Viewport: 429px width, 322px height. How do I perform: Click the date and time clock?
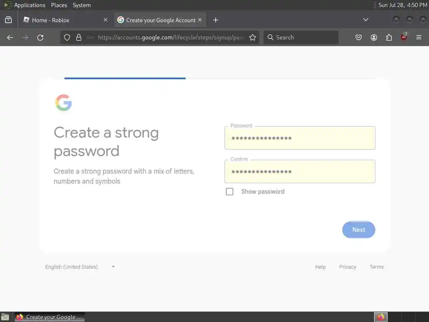tap(403, 5)
